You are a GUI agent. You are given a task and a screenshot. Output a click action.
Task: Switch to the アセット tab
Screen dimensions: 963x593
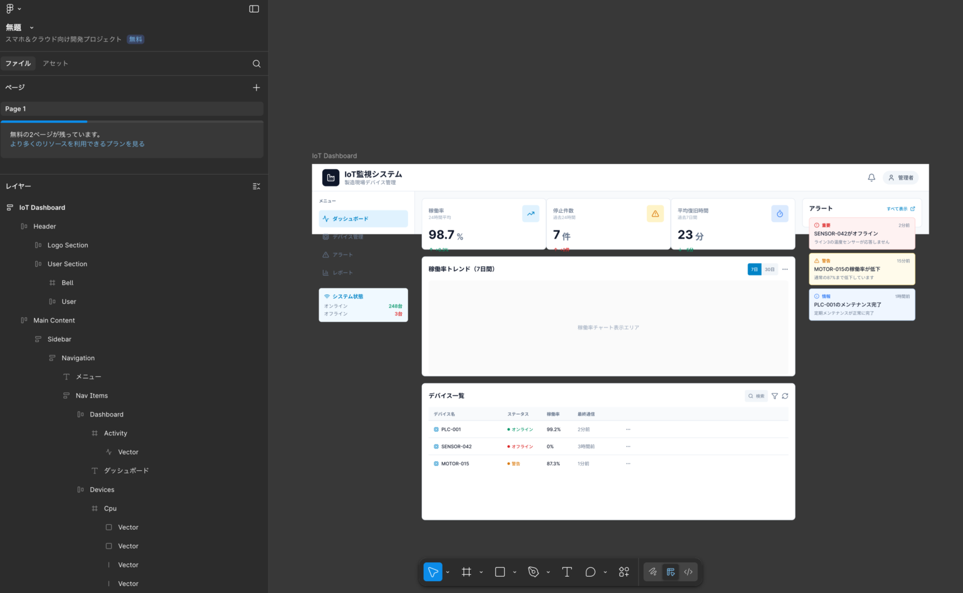click(x=55, y=63)
